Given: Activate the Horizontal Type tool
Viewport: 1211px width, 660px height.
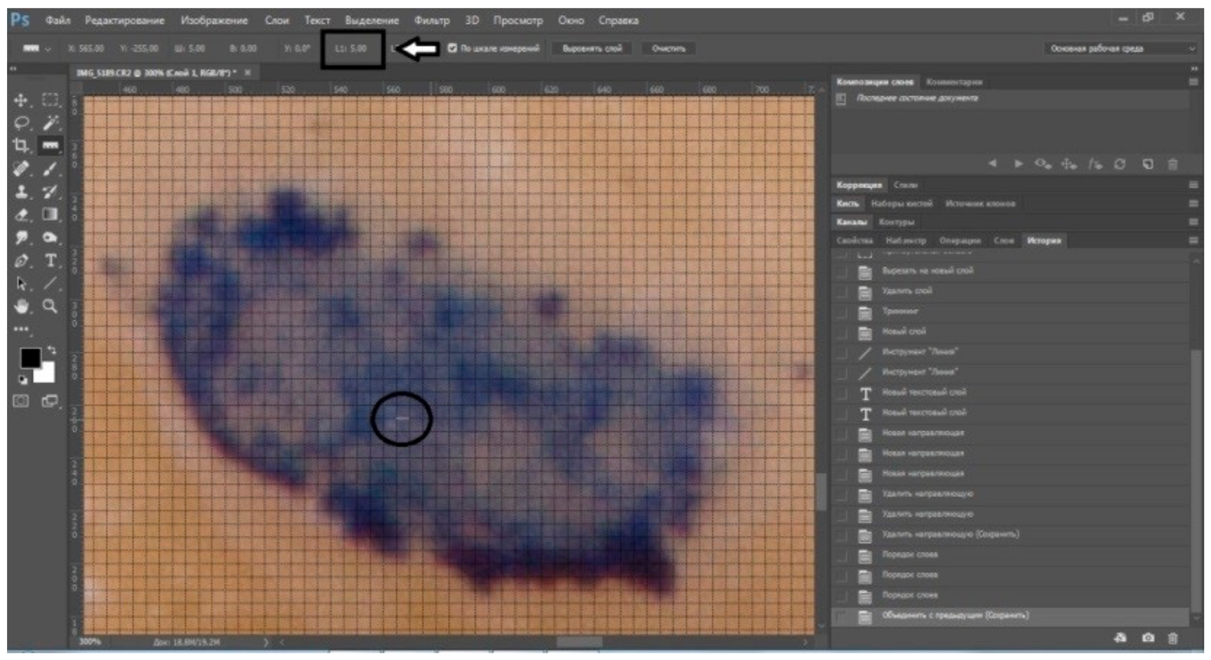Looking at the screenshot, I should coord(50,260).
